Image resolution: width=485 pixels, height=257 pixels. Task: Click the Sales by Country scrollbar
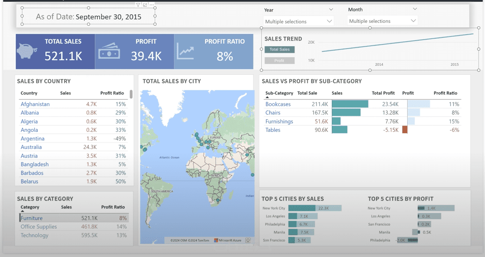[131, 94]
